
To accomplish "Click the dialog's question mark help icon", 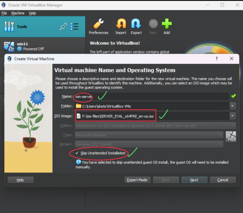I will pyautogui.click(x=217, y=59).
